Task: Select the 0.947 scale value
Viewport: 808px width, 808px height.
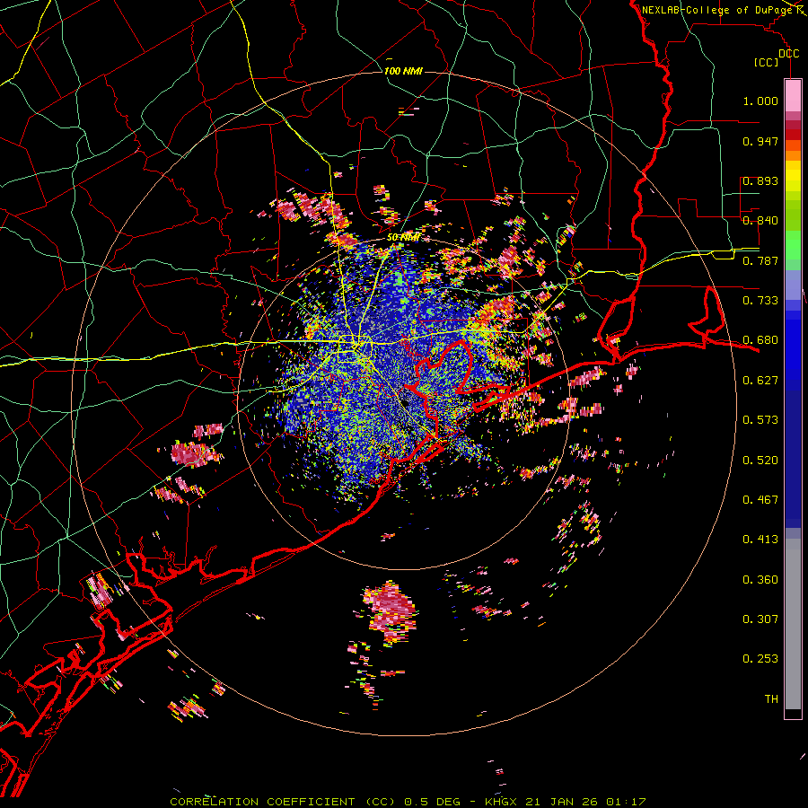Action: 760,141
